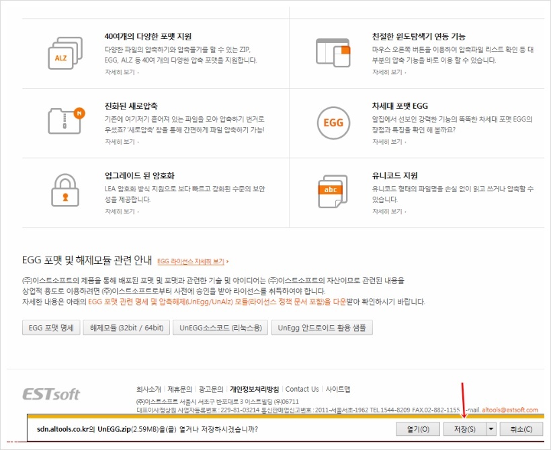
Task: Click 저장(S) to save UnEGG.zip
Action: click(x=464, y=429)
